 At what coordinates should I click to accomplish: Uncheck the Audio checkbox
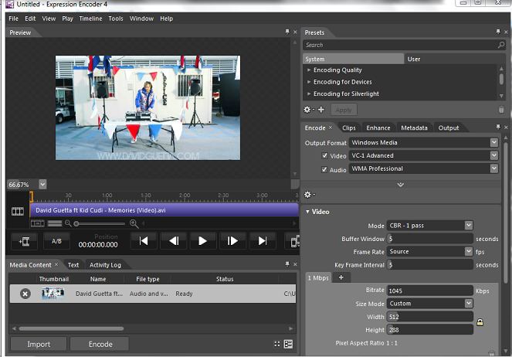[324, 169]
